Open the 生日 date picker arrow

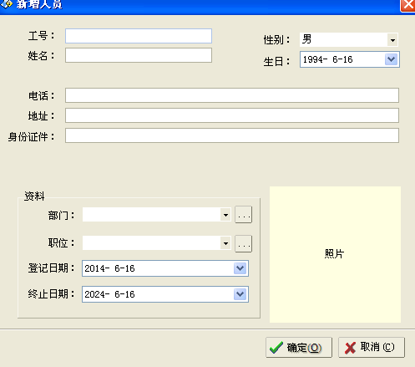(391, 59)
